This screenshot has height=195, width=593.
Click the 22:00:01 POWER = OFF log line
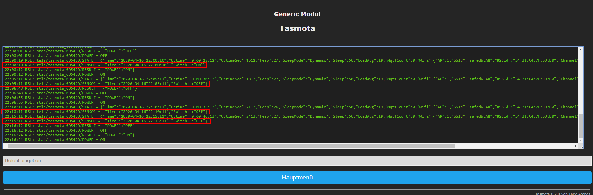tap(56, 56)
